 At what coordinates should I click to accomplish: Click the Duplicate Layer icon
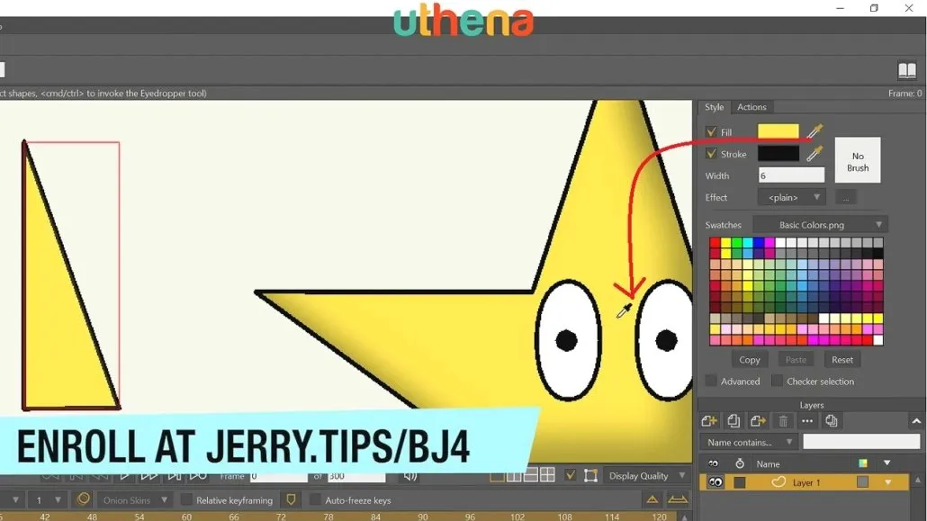[733, 421]
